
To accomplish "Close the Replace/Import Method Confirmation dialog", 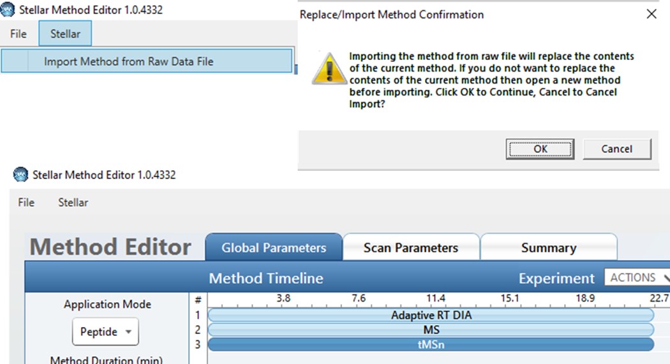I will 651,14.
